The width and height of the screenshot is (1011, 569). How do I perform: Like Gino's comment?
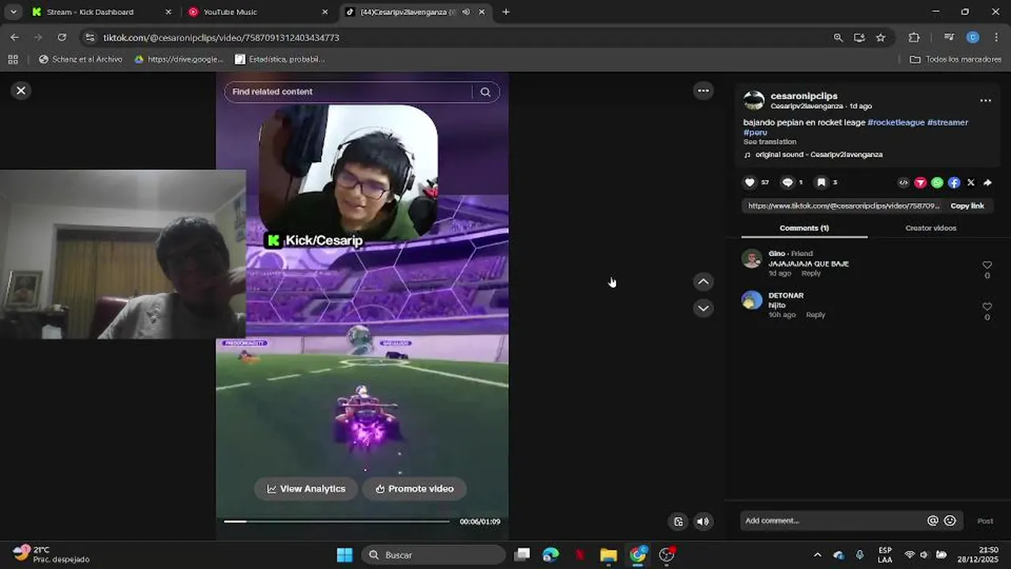(x=987, y=266)
